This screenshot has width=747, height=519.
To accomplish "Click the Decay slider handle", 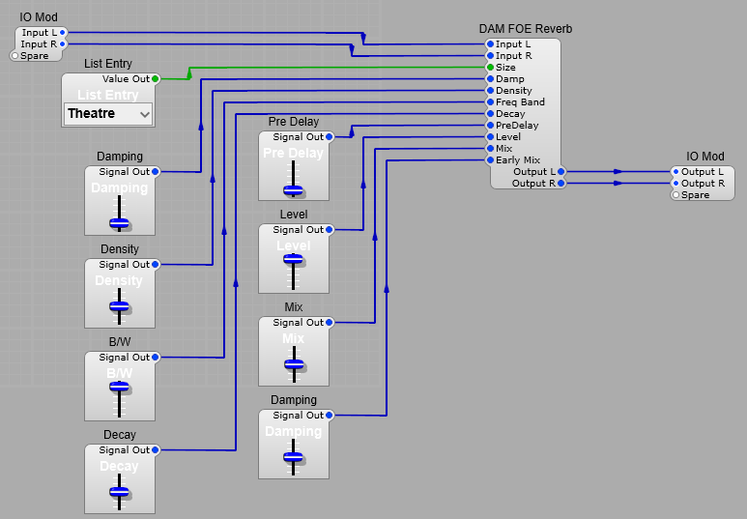I will point(120,491).
